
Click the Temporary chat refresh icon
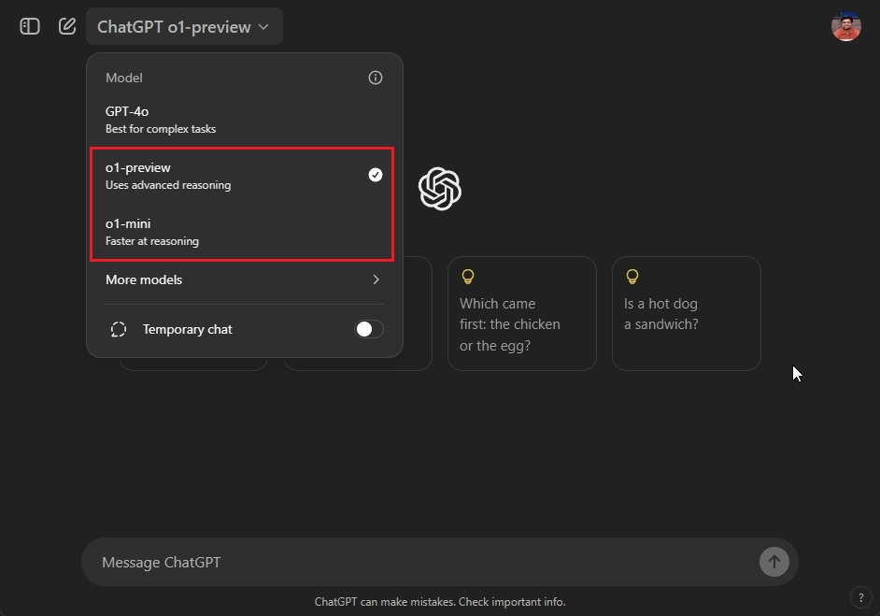tap(118, 329)
